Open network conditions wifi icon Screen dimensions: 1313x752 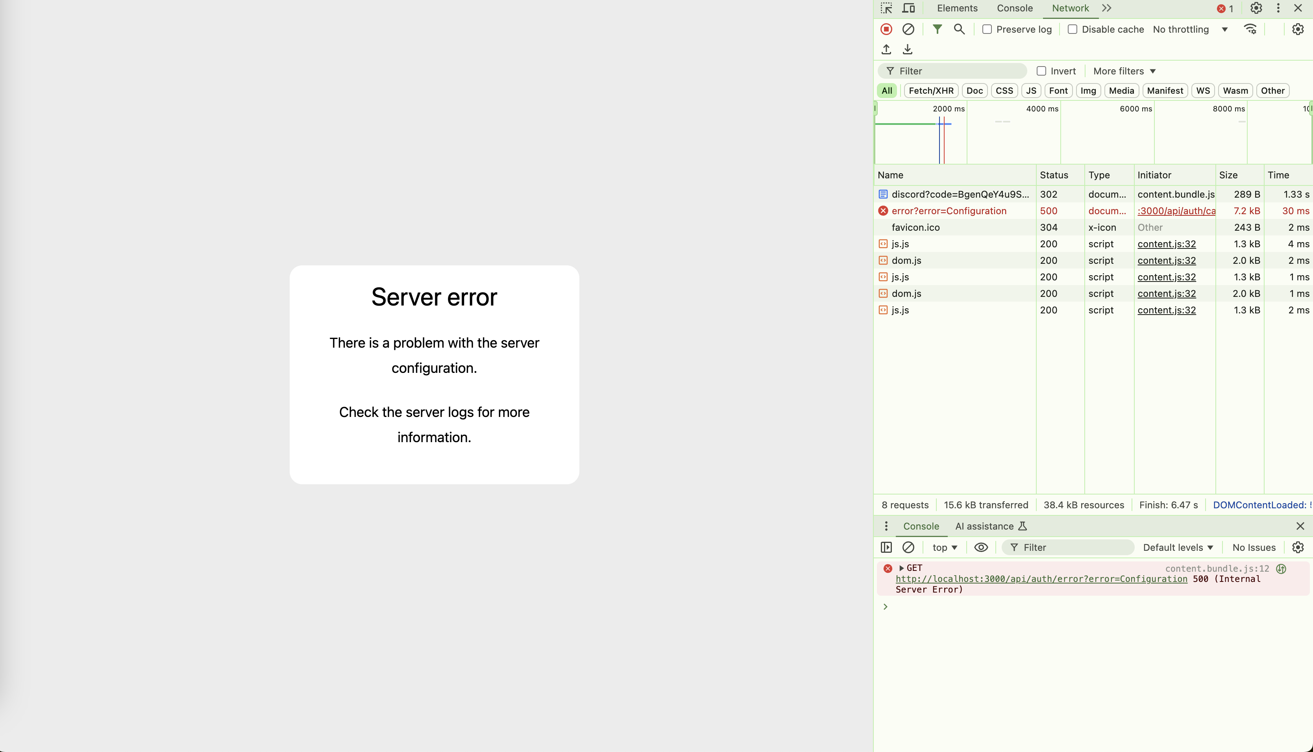(1250, 30)
